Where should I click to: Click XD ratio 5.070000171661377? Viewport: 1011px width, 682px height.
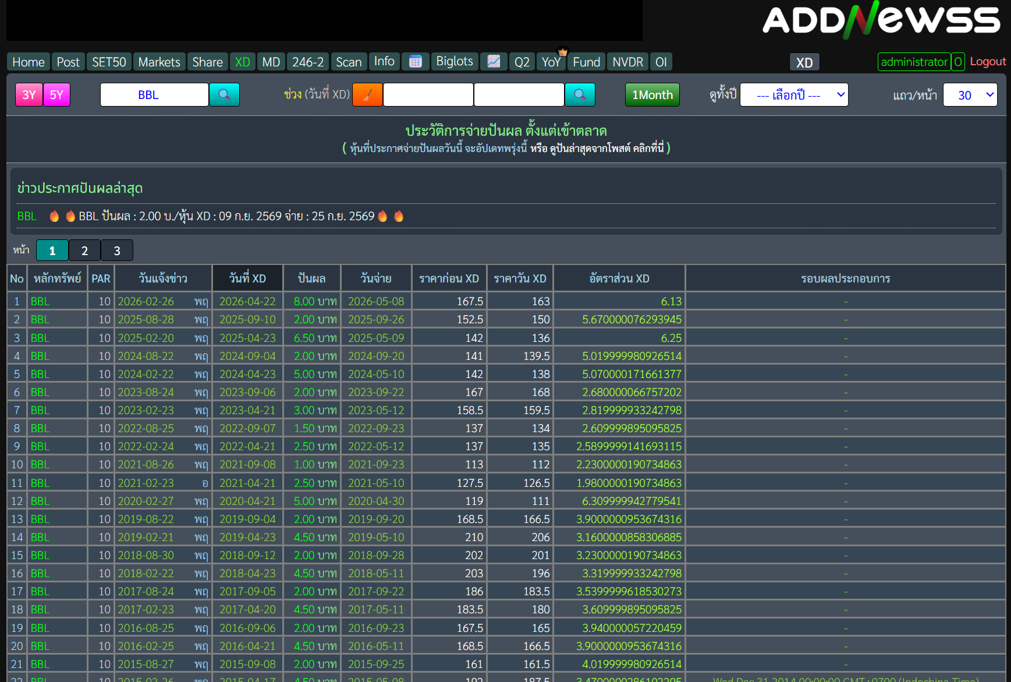632,374
